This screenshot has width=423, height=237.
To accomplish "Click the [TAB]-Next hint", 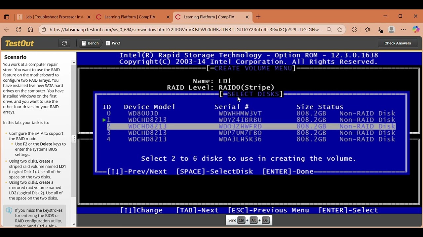I will 197,210.
